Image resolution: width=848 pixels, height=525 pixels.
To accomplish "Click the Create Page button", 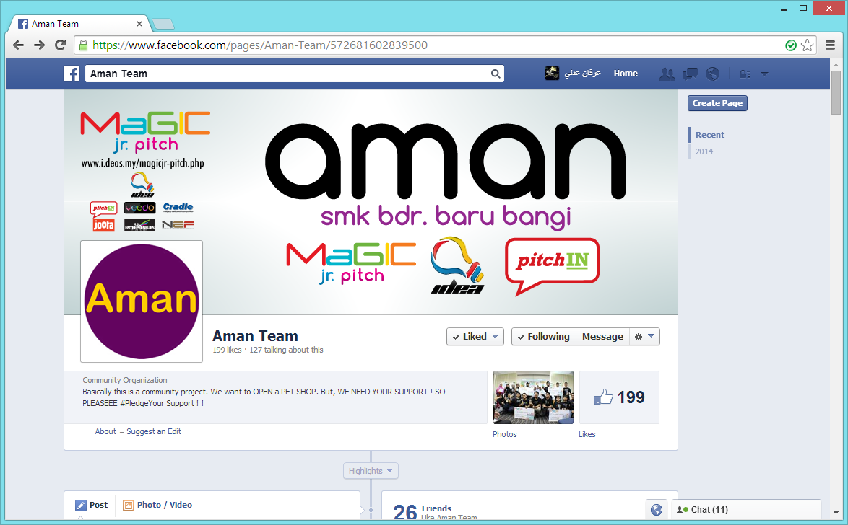I will (x=717, y=103).
